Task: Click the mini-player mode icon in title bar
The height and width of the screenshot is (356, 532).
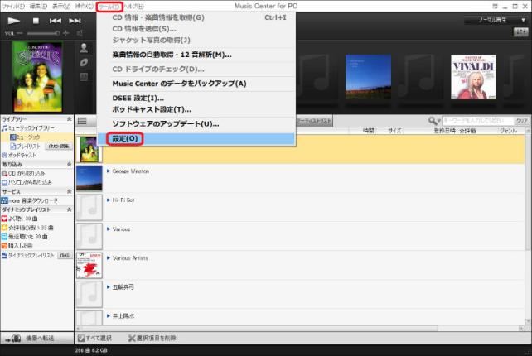Action: click(495, 7)
